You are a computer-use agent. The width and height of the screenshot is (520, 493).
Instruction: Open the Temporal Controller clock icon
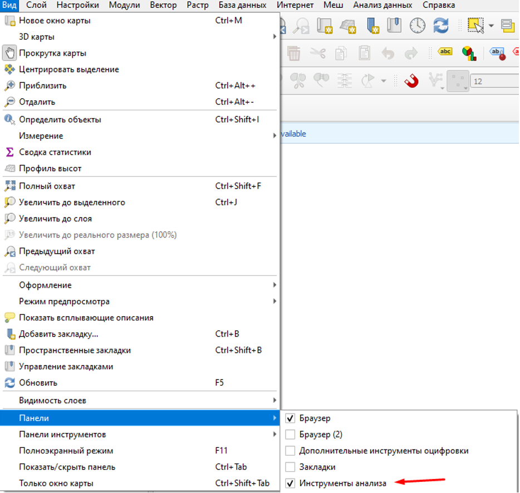click(x=418, y=26)
